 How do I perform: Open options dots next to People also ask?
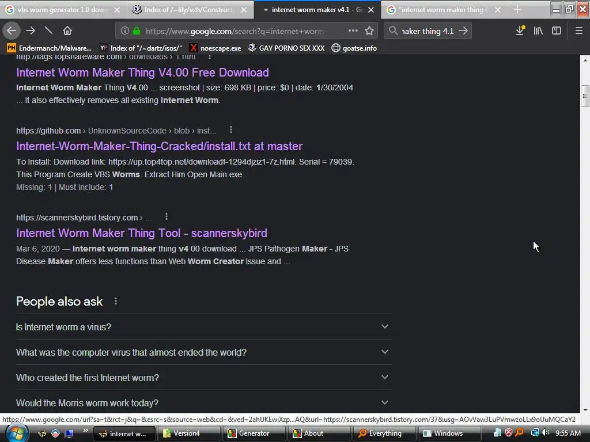(116, 302)
